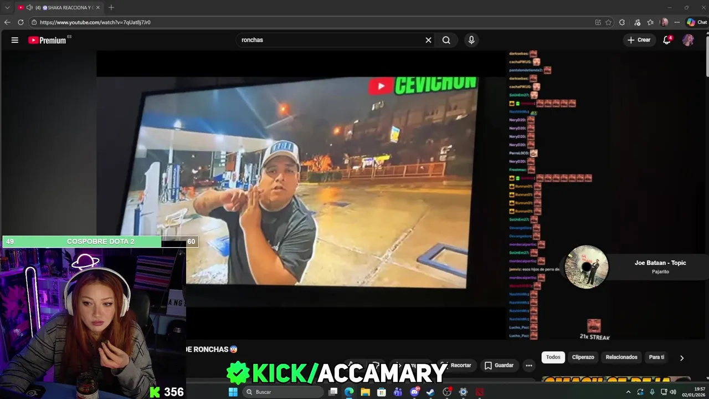
Task: Open network settings in system tray
Action: (x=664, y=392)
